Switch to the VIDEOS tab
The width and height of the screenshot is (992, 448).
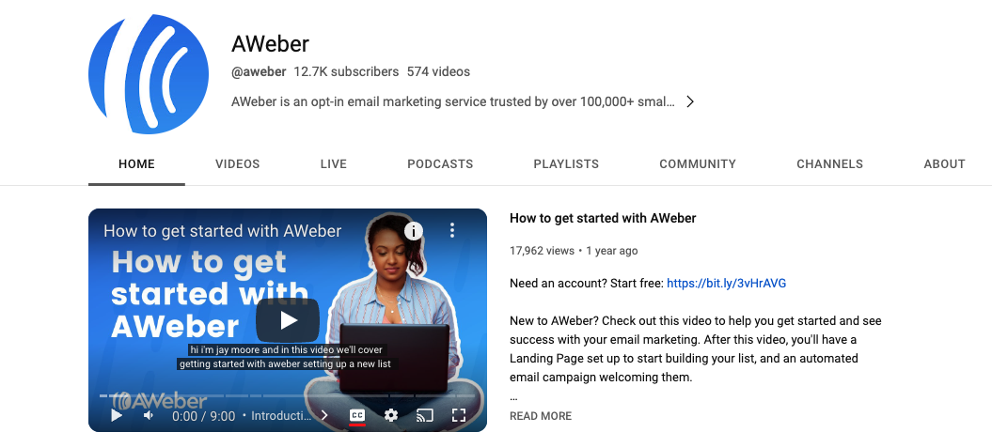237,163
